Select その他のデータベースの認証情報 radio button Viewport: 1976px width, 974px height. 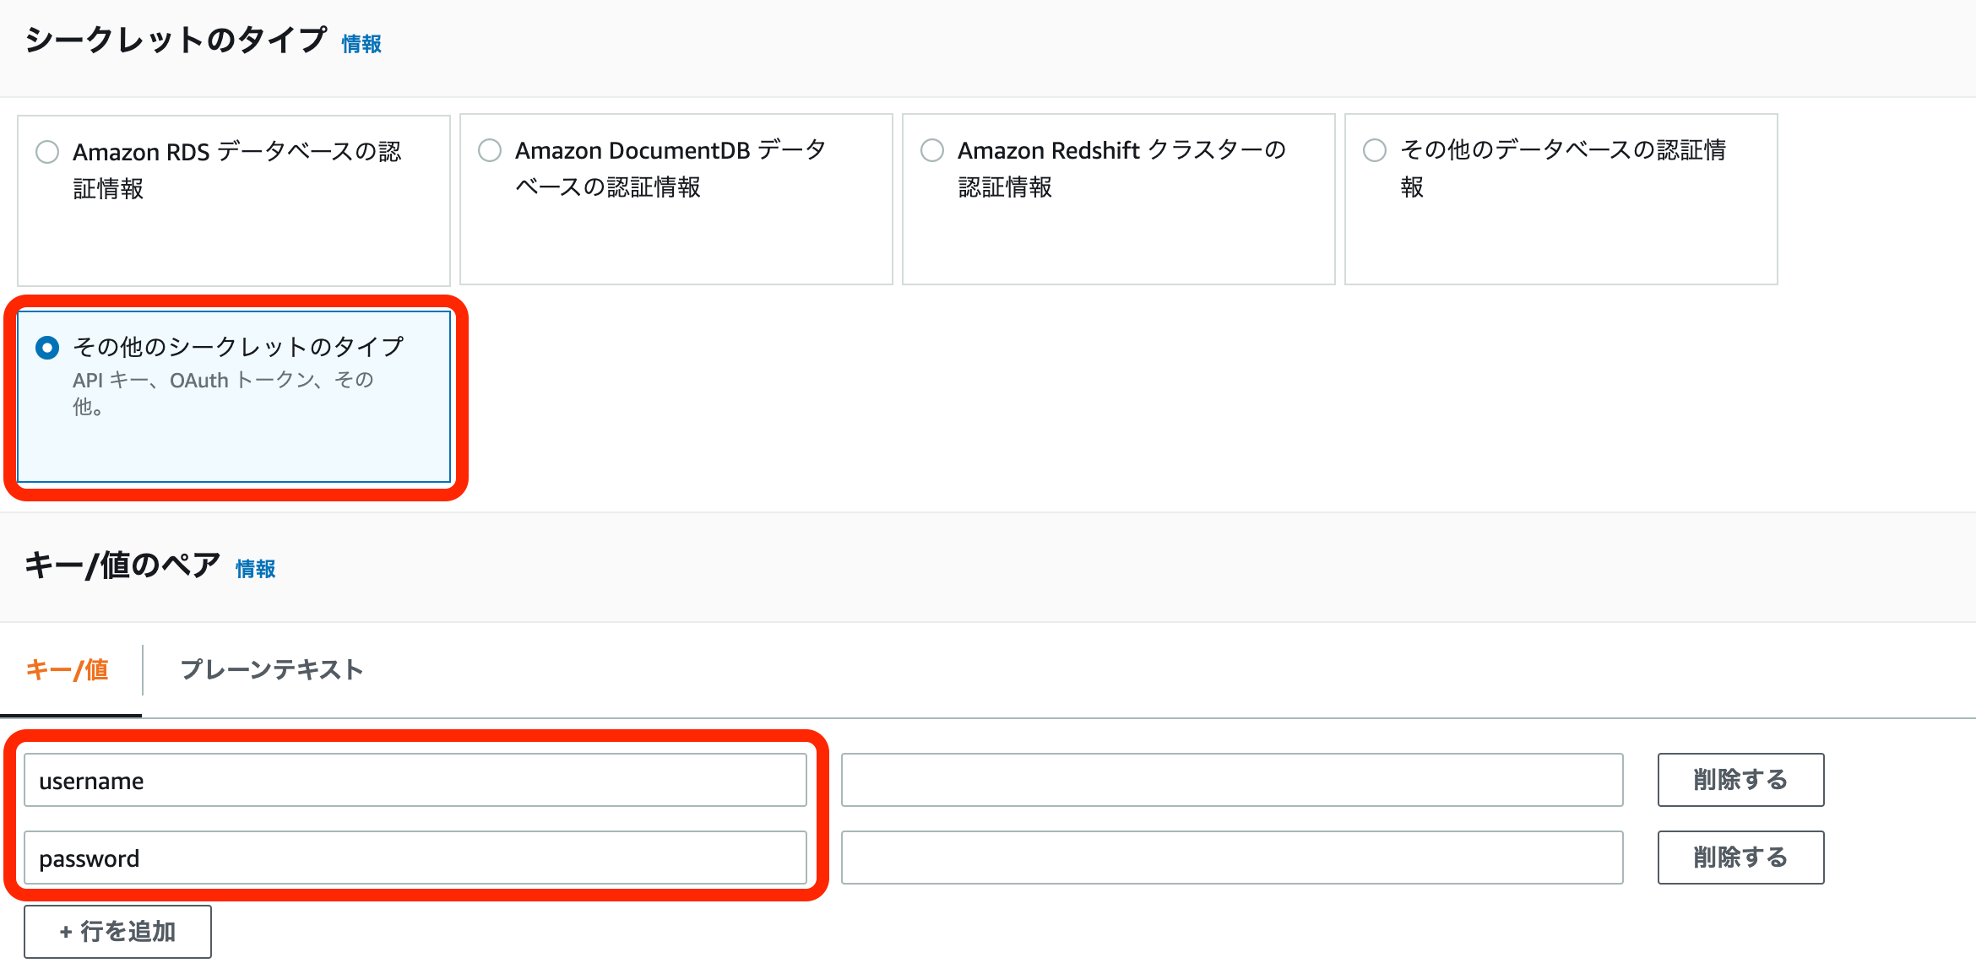[x=1375, y=150]
